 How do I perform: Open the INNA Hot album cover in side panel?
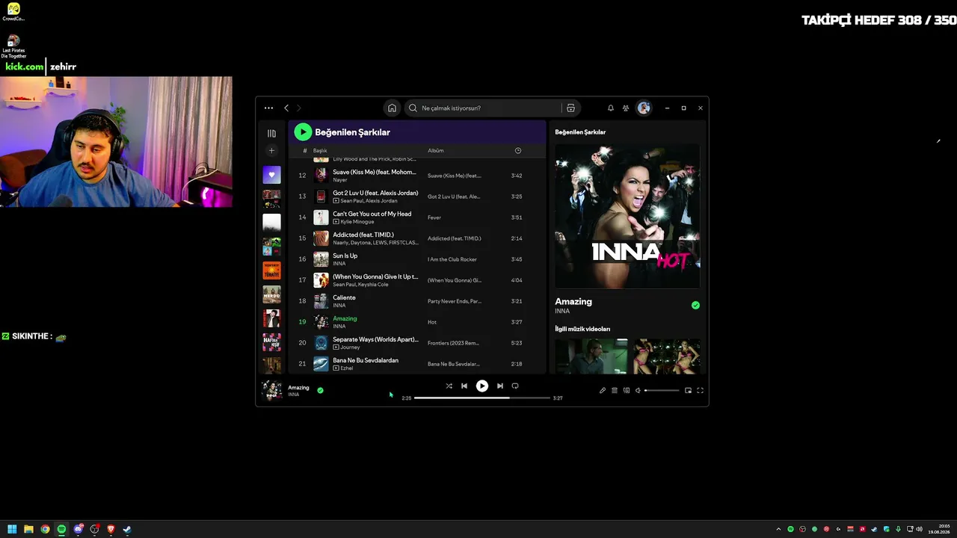pos(627,216)
